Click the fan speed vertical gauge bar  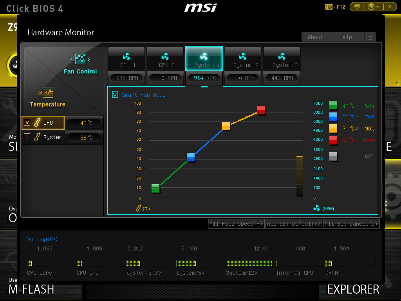coord(300,177)
